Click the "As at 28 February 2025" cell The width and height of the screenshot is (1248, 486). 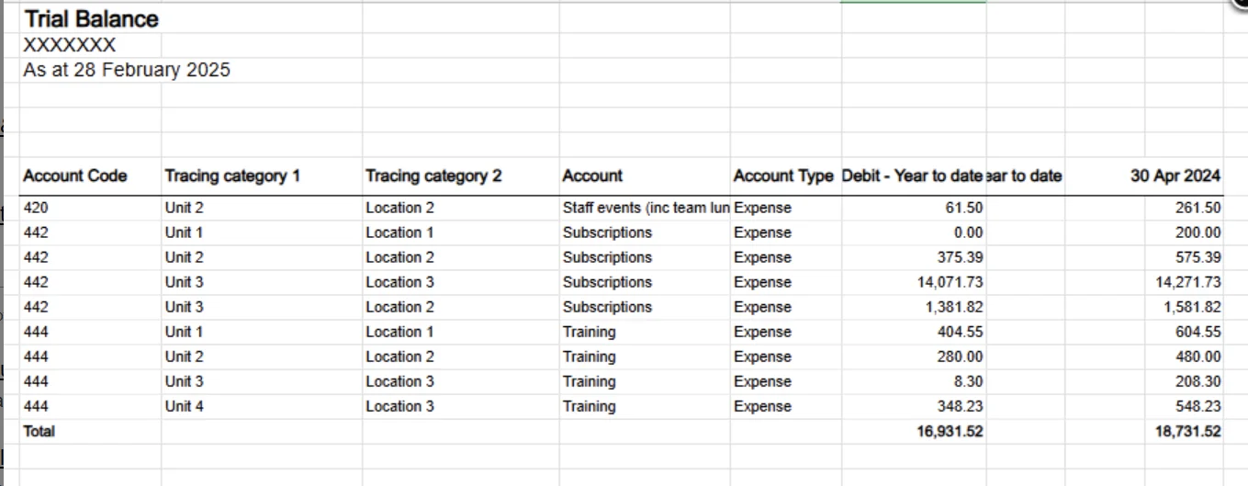(x=127, y=70)
